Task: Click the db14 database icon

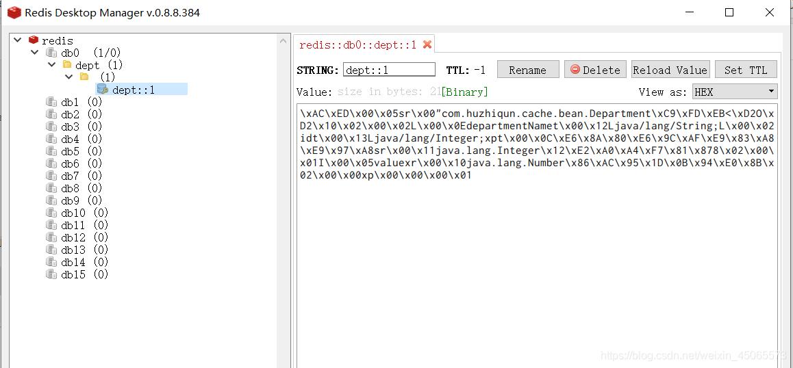Action: (51, 262)
